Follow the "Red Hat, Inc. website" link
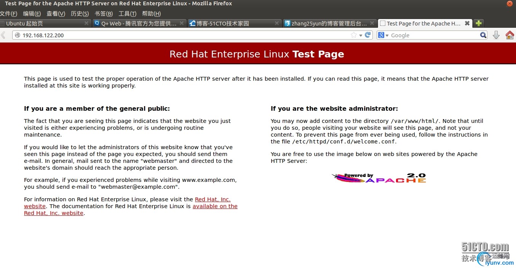This screenshot has width=516, height=269. click(x=212, y=199)
